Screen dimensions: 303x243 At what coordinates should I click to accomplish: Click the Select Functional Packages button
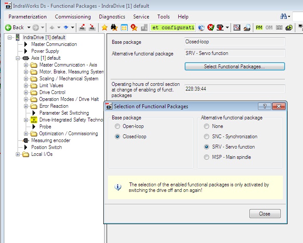(234, 67)
